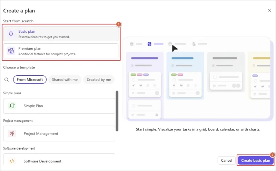This screenshot has width=276, height=171.
Task: Close the Create a plan dialog
Action: 269,11
